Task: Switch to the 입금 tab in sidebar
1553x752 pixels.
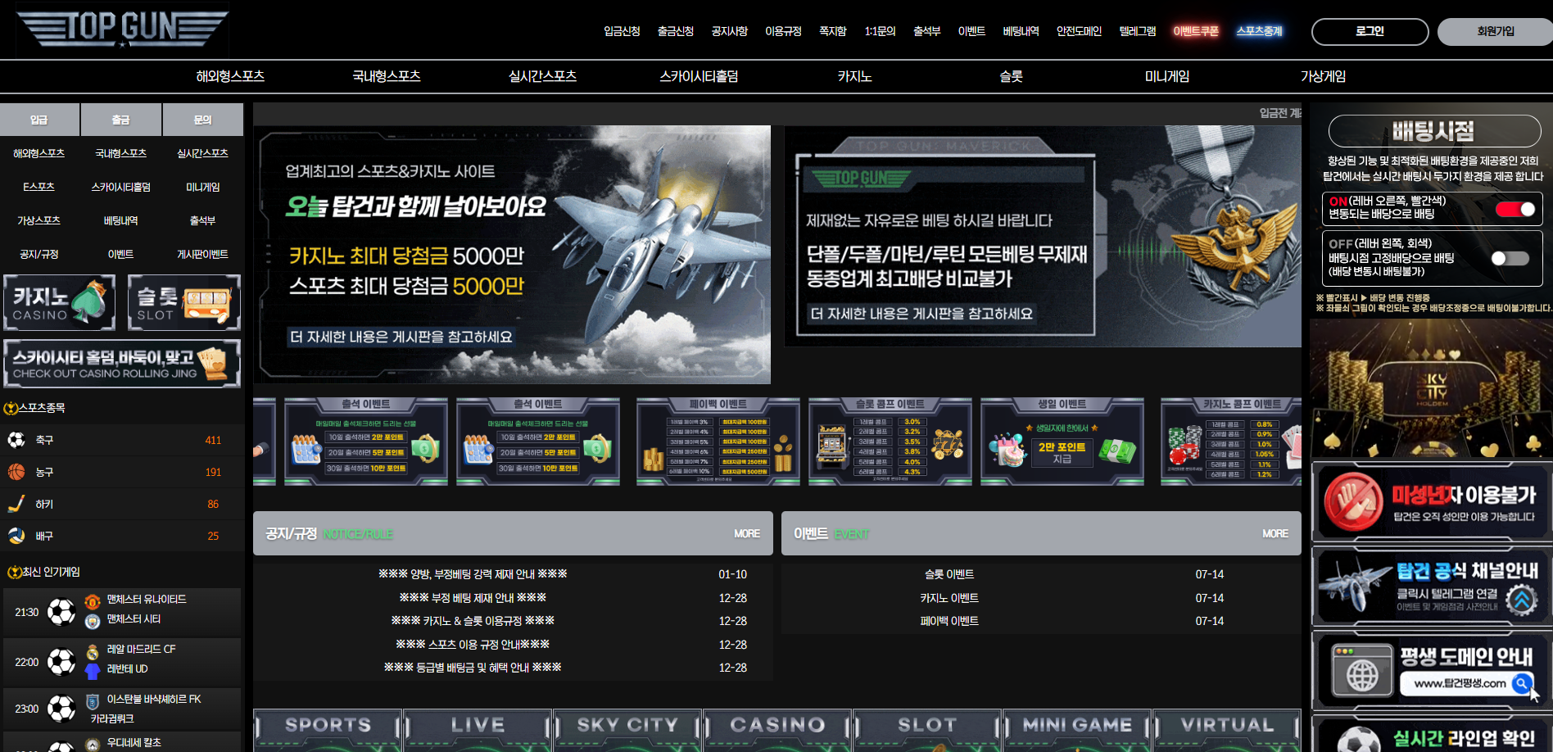Action: tap(39, 120)
